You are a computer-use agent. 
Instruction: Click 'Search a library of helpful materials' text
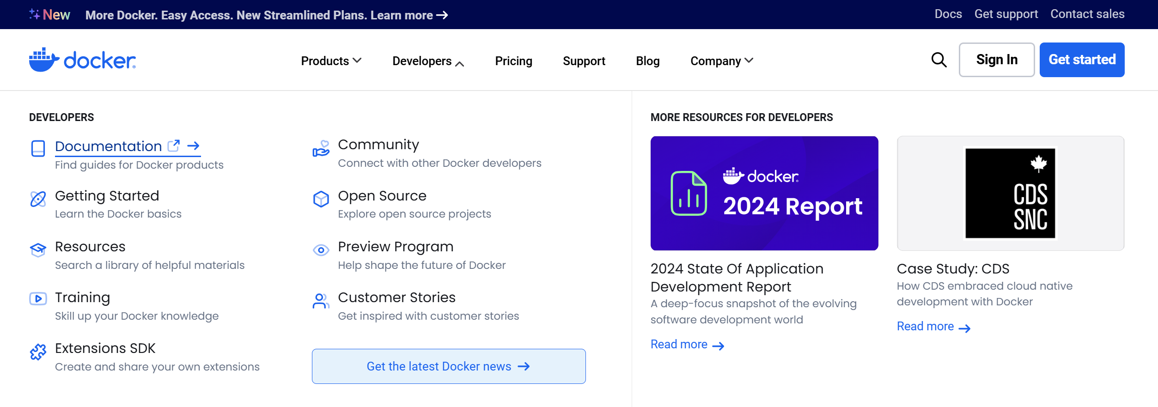click(x=150, y=265)
